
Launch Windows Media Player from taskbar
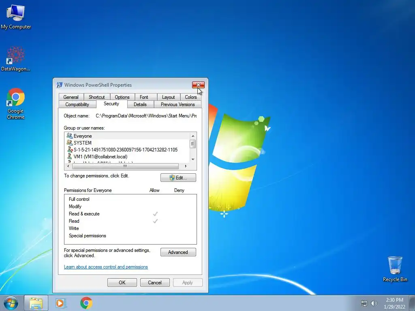tap(60, 303)
